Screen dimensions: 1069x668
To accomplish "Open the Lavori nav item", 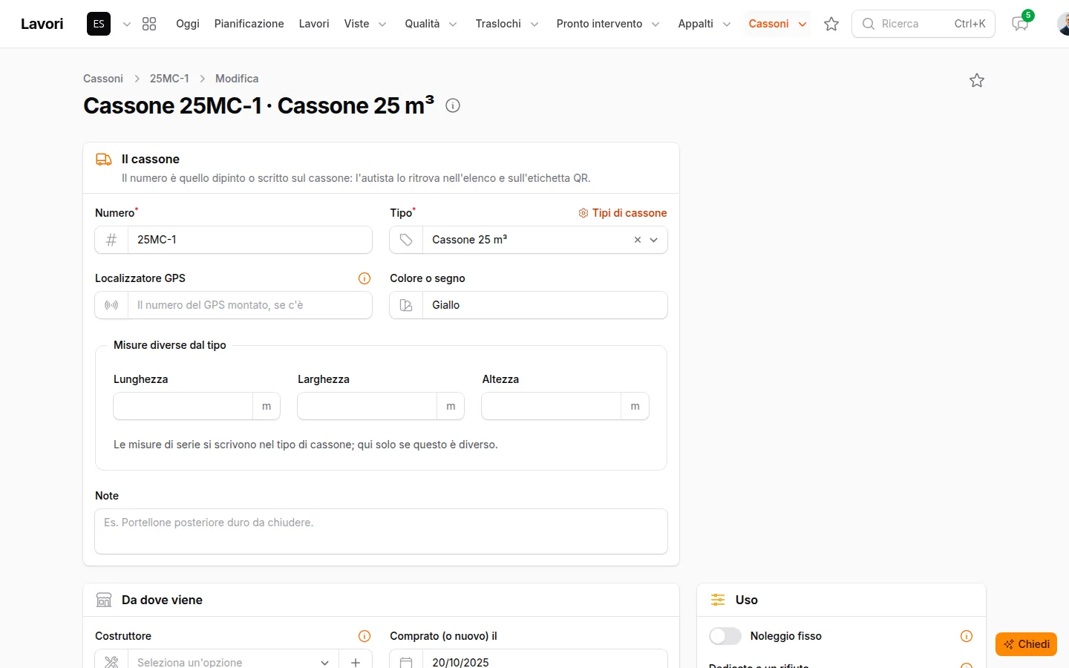I will coord(314,24).
